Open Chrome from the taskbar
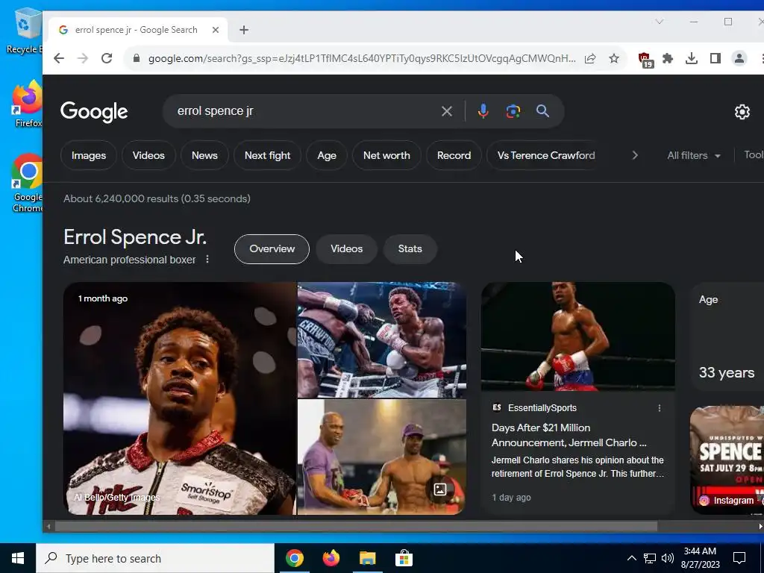This screenshot has height=573, width=764. pyautogui.click(x=295, y=558)
